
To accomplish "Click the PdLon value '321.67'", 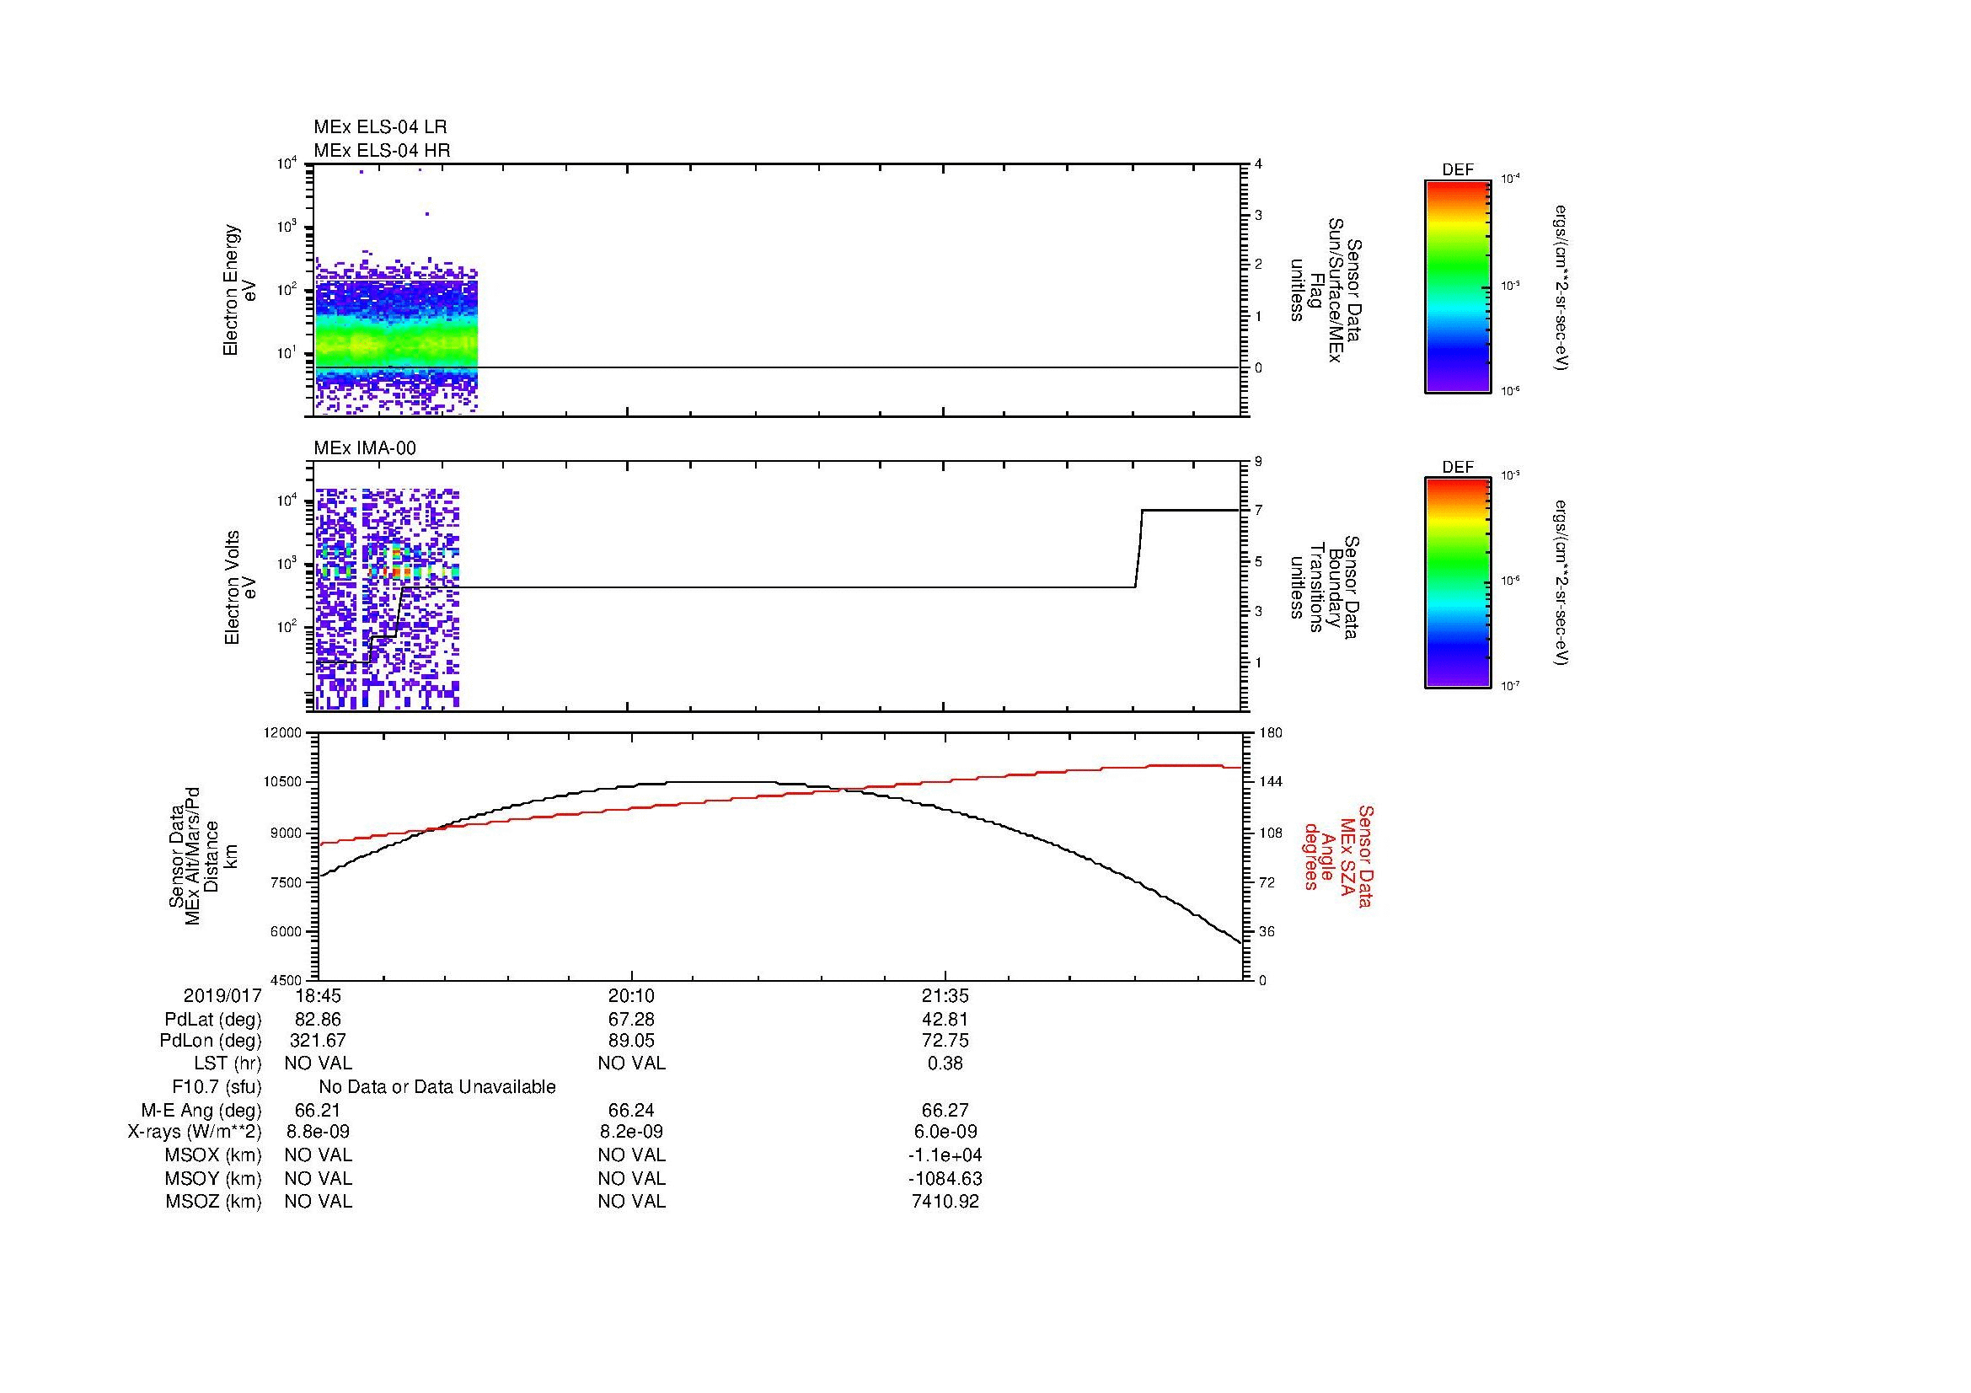I will 319,1041.
